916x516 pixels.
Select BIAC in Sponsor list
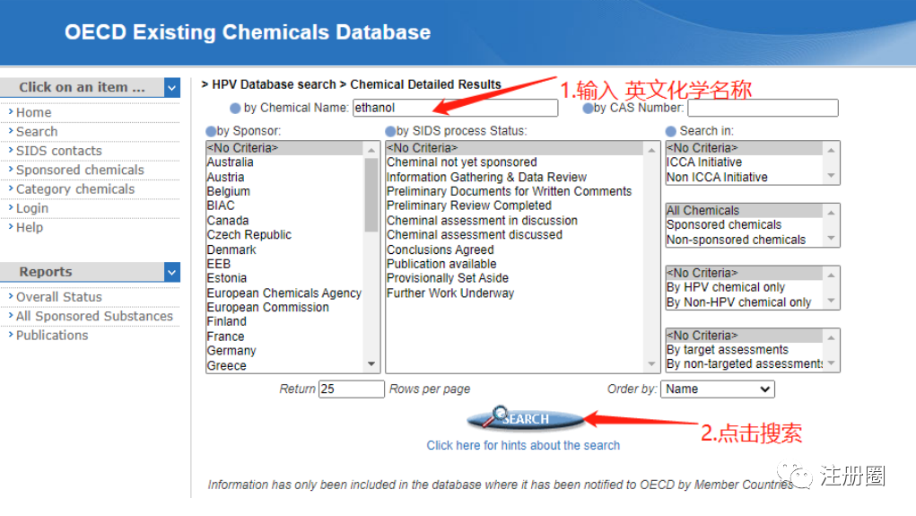click(221, 206)
